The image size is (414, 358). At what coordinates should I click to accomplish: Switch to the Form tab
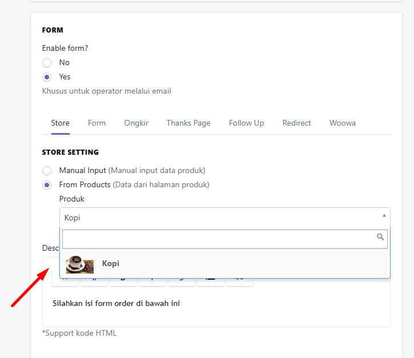[x=97, y=123]
